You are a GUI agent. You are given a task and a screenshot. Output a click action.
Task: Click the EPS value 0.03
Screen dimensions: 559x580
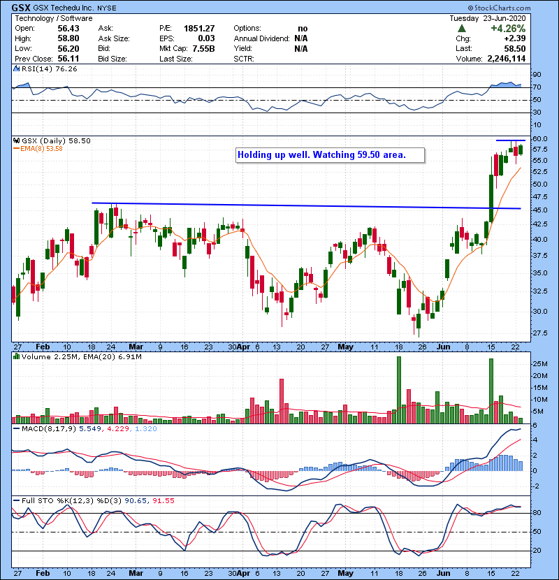point(206,38)
